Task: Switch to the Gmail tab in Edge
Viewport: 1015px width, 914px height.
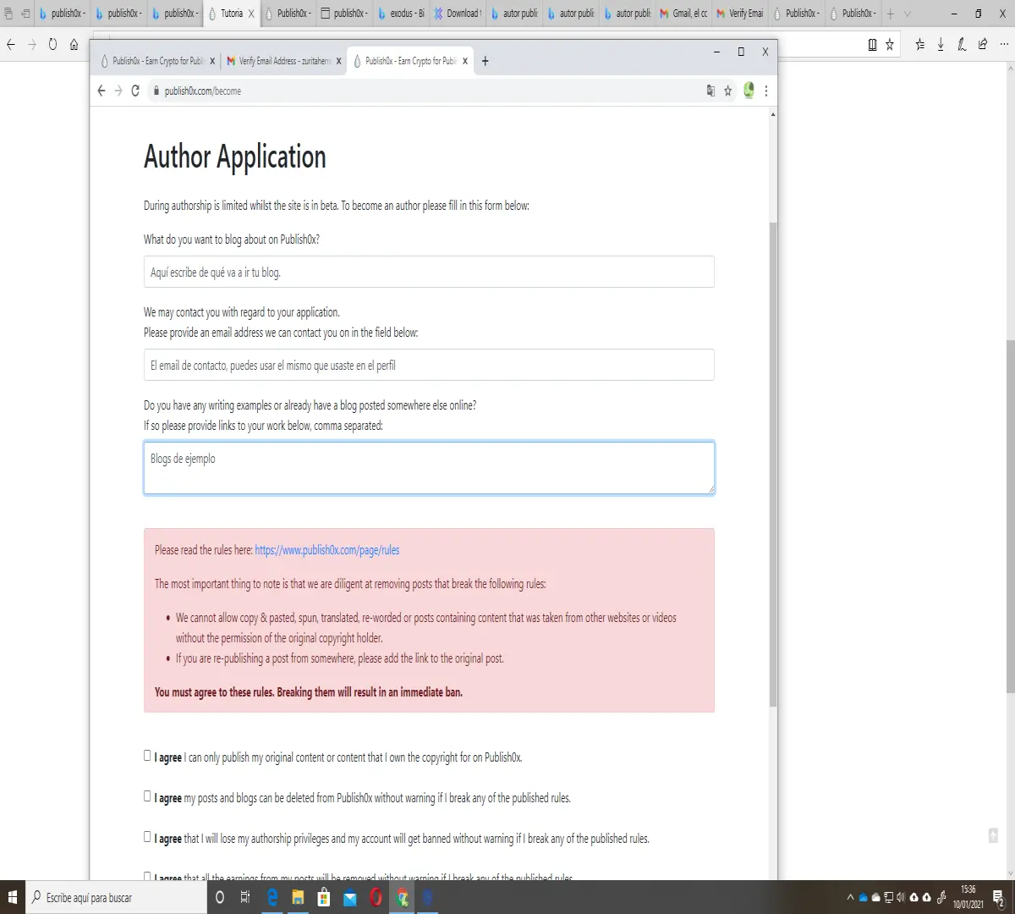Action: (x=683, y=14)
